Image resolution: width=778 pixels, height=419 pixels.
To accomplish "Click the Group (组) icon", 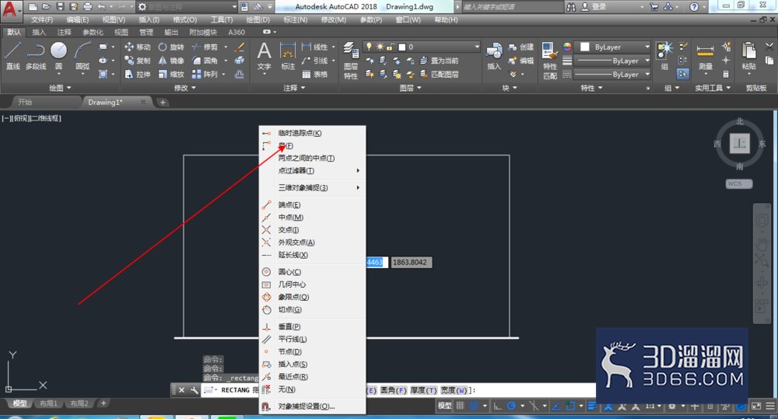I will (x=664, y=55).
